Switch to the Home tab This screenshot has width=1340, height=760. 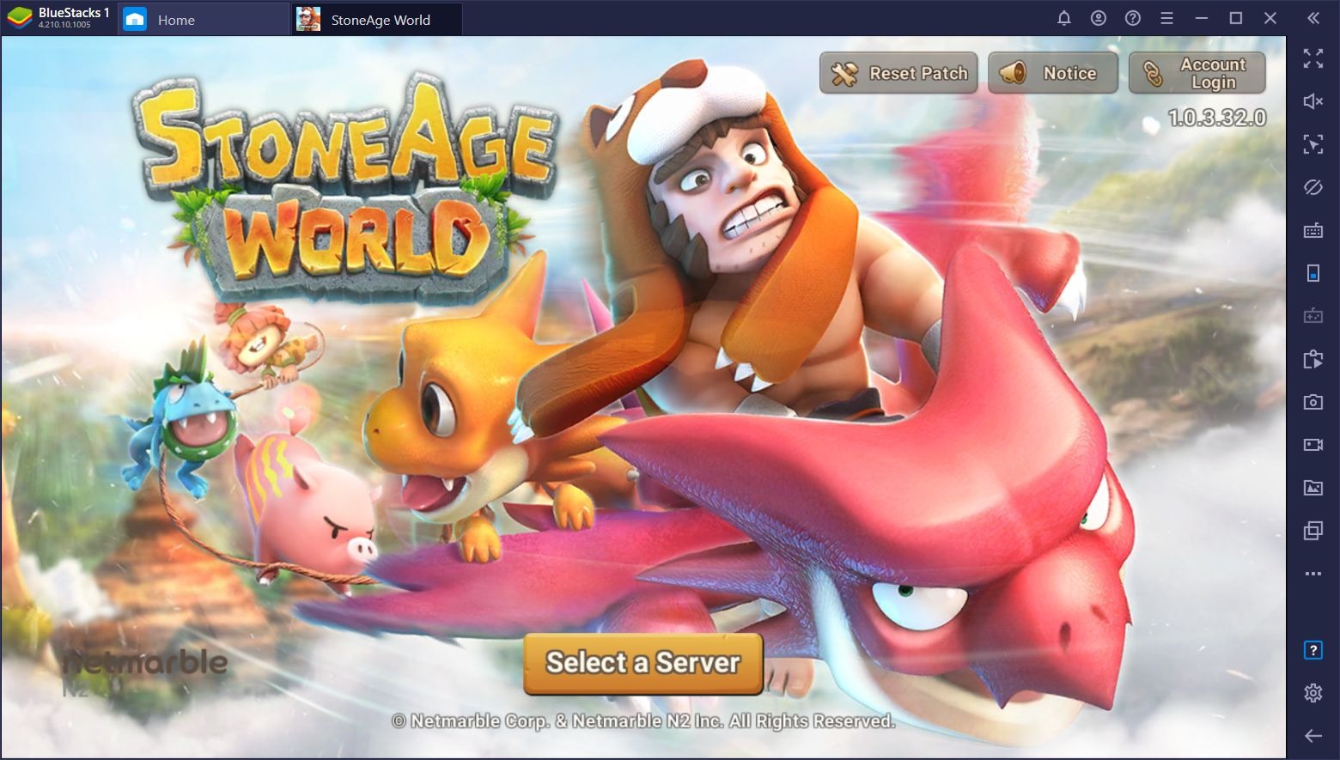pyautogui.click(x=202, y=20)
